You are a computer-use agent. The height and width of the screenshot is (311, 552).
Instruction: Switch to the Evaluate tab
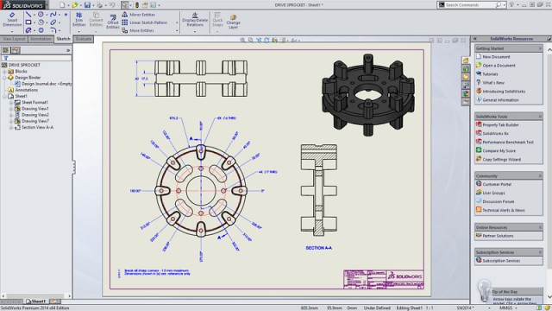(84, 39)
